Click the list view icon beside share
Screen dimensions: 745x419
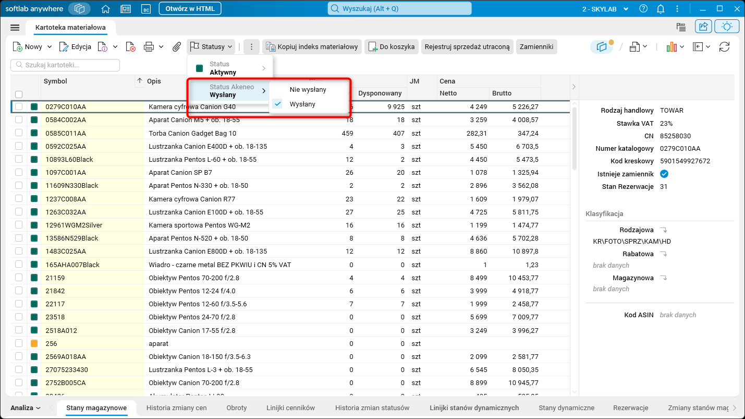click(681, 27)
